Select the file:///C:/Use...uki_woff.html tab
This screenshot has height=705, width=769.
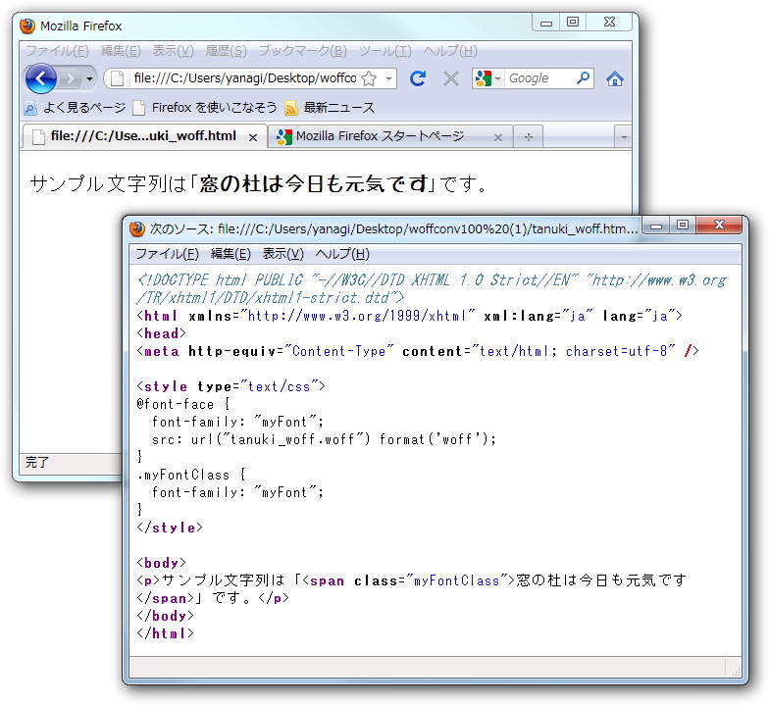pyautogui.click(x=143, y=136)
